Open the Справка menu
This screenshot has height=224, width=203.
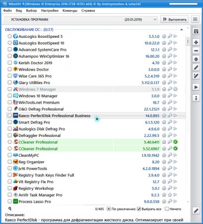coord(88,10)
